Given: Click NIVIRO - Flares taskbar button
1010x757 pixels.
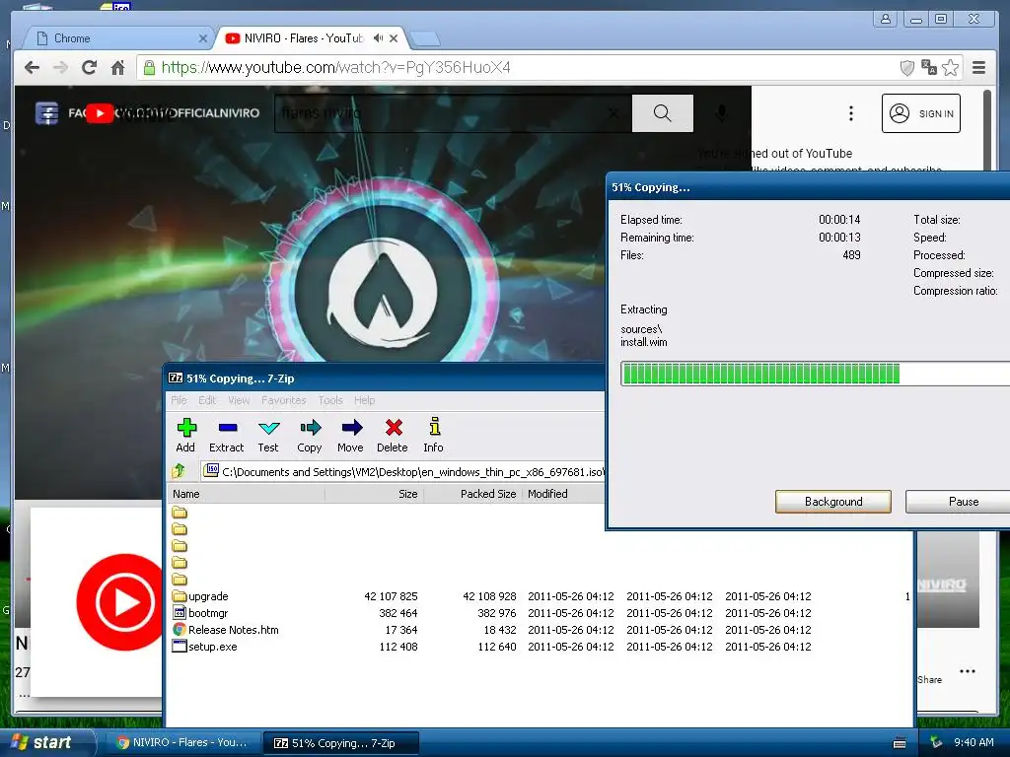Looking at the screenshot, I should pyautogui.click(x=182, y=743).
